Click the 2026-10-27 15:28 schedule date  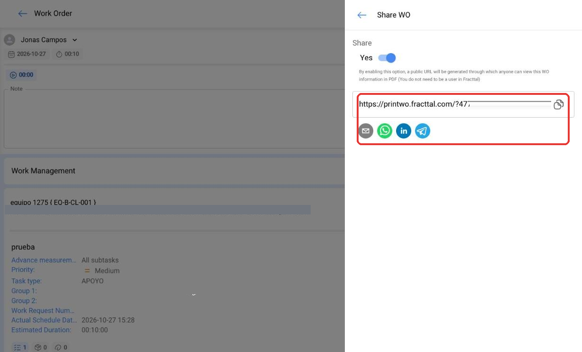click(108, 320)
